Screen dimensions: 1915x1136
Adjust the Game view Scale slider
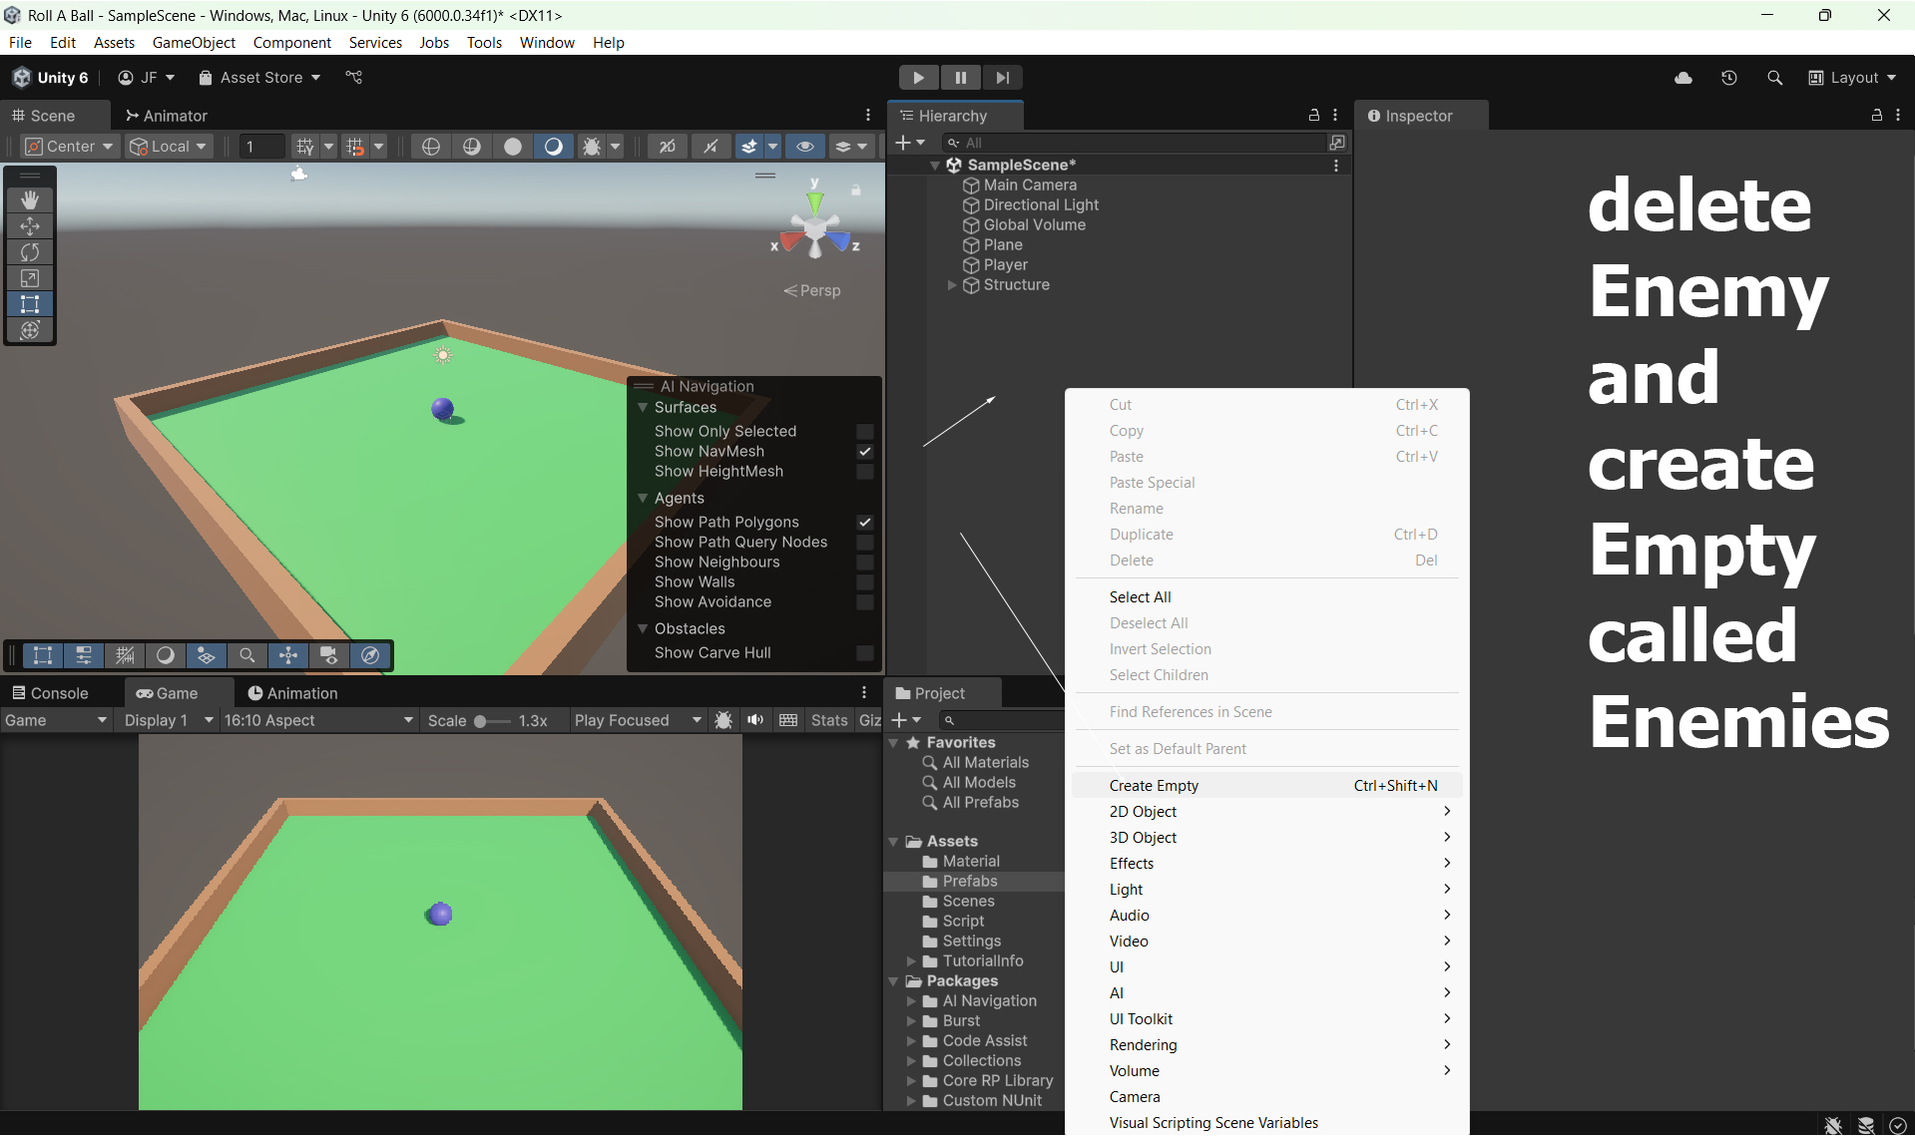point(481,721)
